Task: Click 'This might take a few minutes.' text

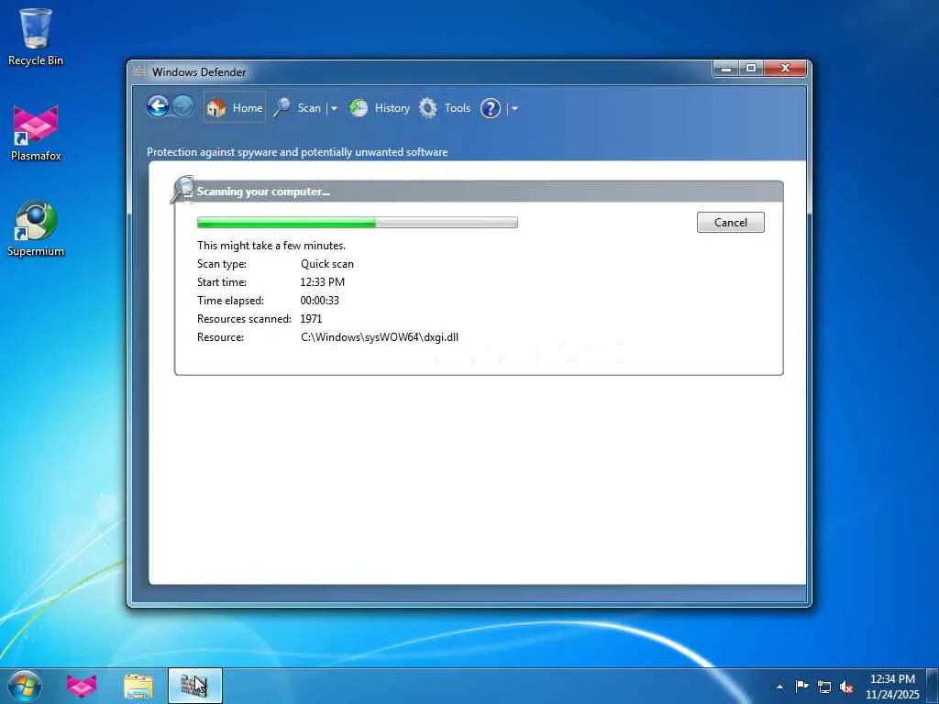Action: 271,246
